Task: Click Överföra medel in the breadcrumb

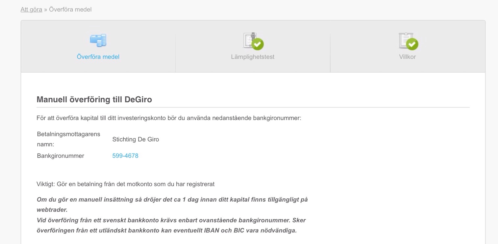Action: tap(70, 10)
